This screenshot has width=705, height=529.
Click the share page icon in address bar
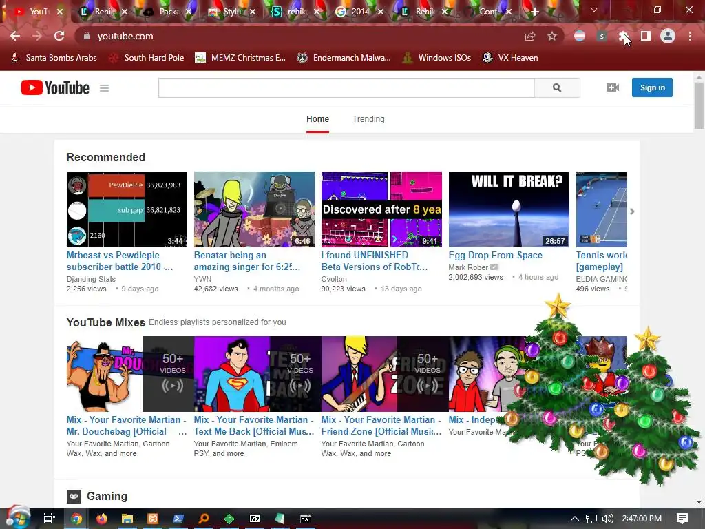point(530,36)
